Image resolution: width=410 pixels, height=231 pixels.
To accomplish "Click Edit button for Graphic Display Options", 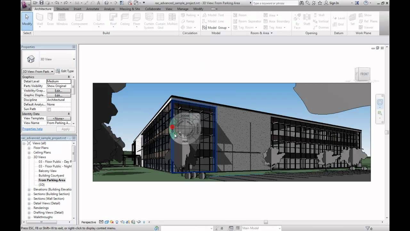I will point(59,95).
